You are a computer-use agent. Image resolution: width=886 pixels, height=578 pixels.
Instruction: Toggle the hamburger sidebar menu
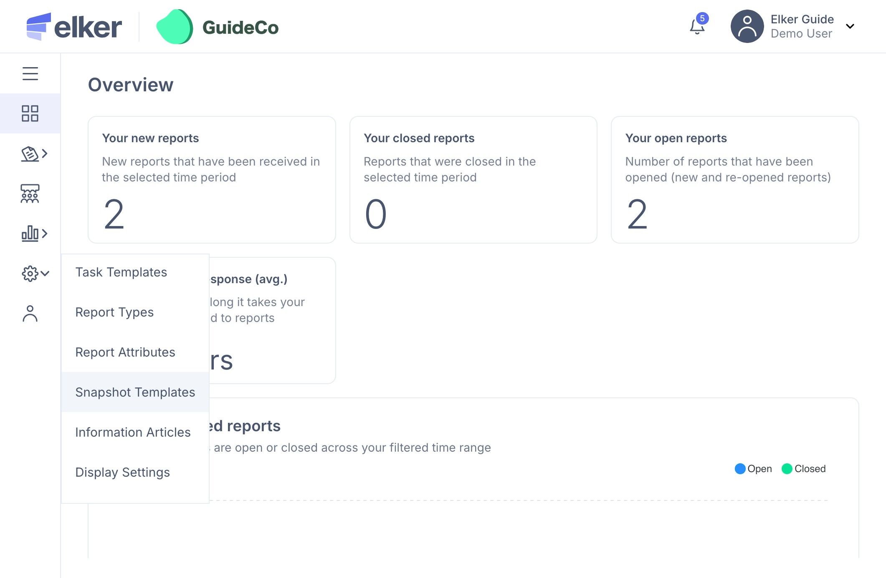coord(30,74)
